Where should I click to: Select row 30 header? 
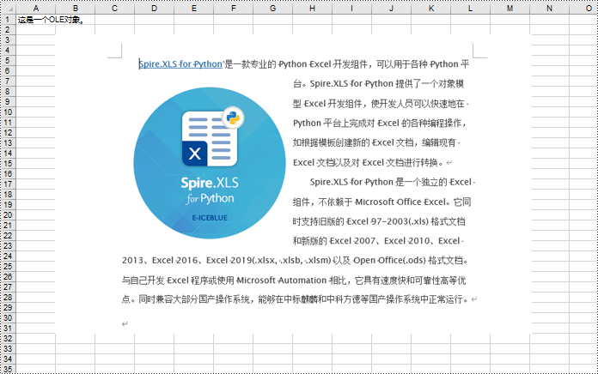coord(8,317)
